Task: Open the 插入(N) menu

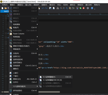Action: (x=28, y=5)
